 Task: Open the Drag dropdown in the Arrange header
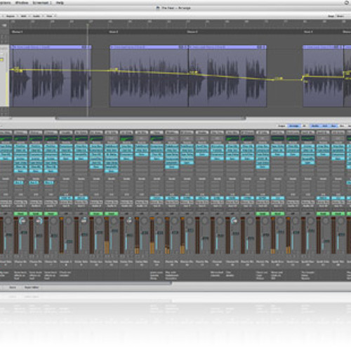point(340,16)
